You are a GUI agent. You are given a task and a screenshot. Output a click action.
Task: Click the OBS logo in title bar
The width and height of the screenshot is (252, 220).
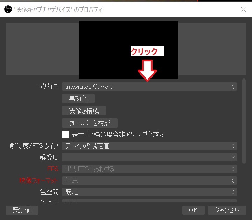(8, 9)
